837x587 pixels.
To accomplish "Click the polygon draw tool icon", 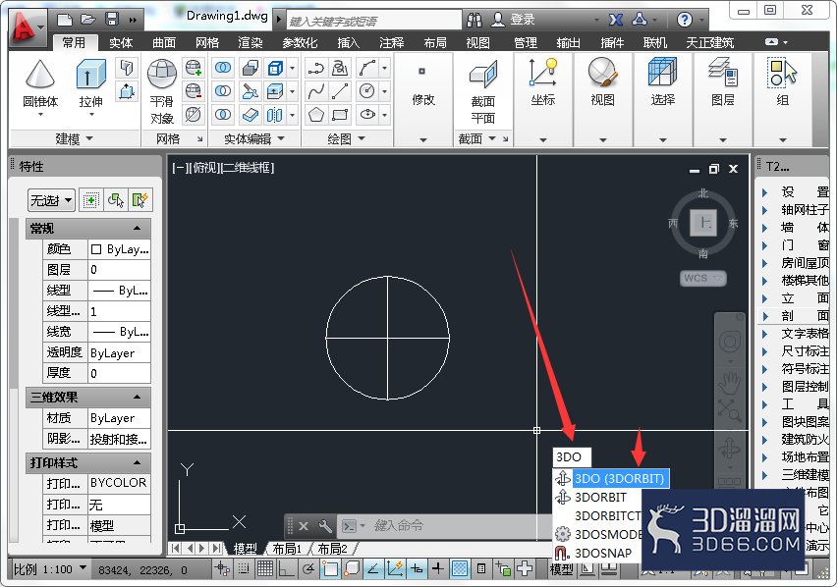I will pos(316,115).
